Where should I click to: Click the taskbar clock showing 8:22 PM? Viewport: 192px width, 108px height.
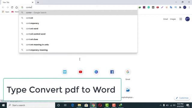[180, 105]
